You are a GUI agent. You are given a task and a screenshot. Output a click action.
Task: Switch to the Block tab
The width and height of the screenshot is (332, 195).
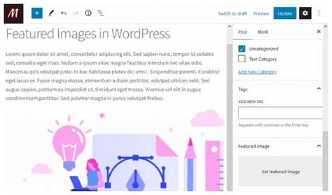(263, 32)
